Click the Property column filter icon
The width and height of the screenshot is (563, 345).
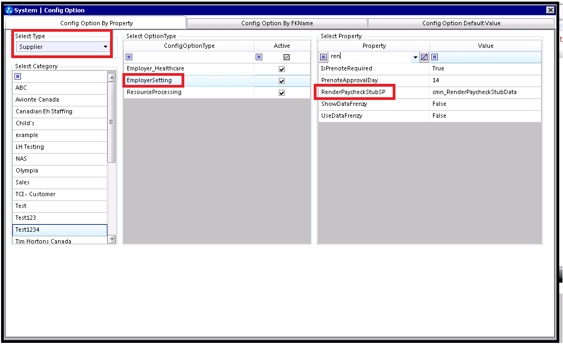pyautogui.click(x=323, y=57)
